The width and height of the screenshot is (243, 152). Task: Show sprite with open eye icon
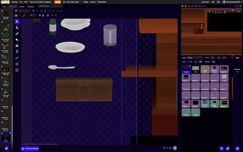188,62
